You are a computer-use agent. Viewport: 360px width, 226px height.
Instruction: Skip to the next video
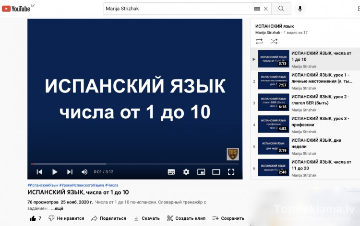point(70,172)
